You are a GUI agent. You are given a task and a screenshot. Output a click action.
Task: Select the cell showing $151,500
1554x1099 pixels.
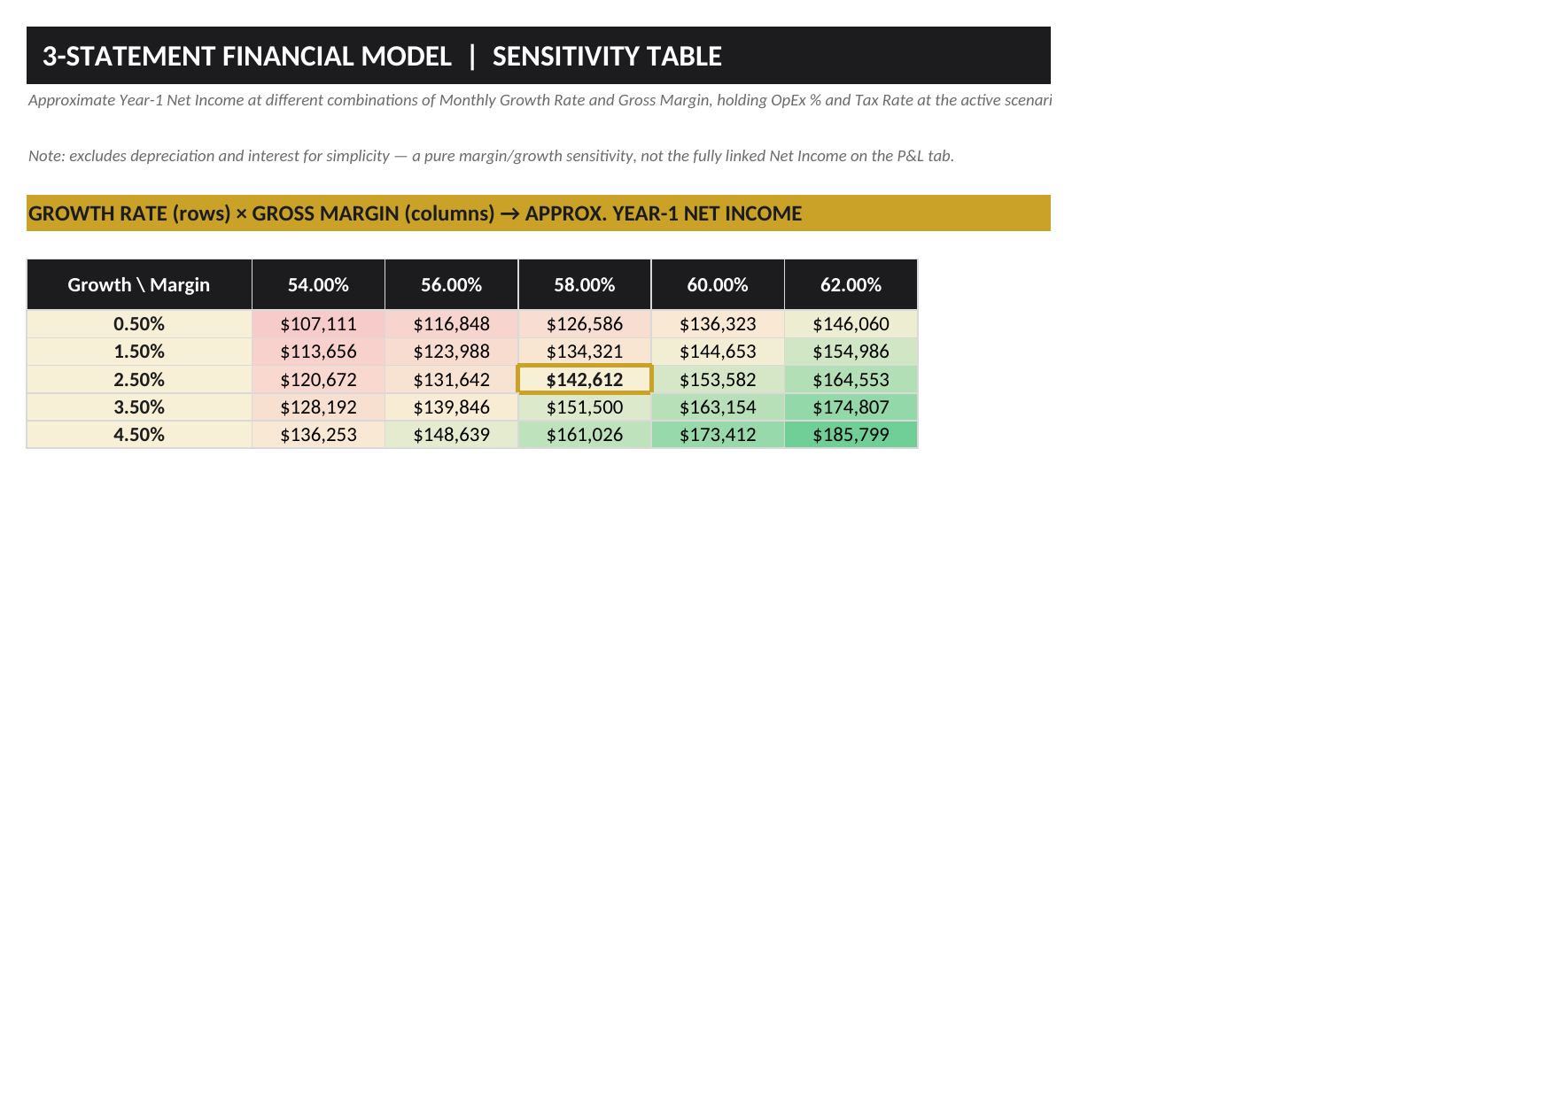585,406
